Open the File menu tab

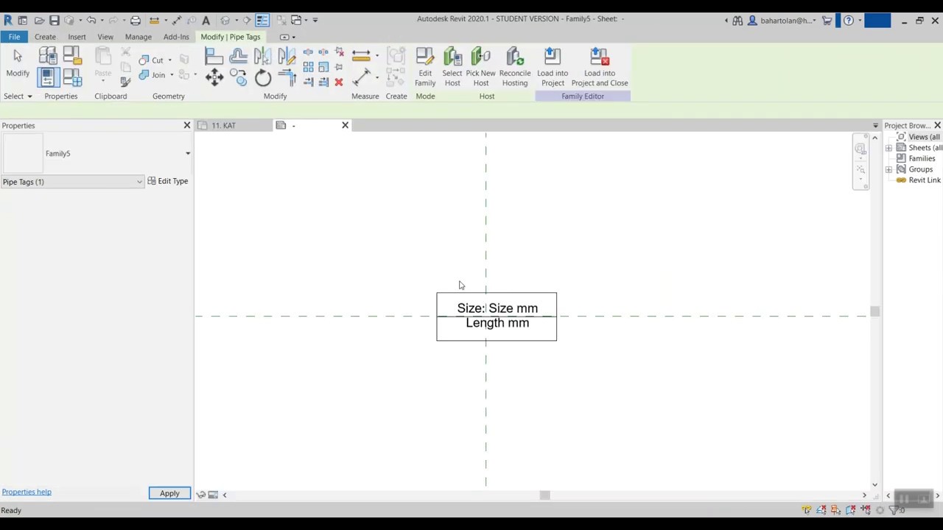click(14, 37)
